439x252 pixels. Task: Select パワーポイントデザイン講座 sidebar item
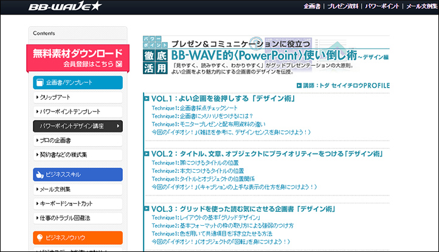click(78, 126)
